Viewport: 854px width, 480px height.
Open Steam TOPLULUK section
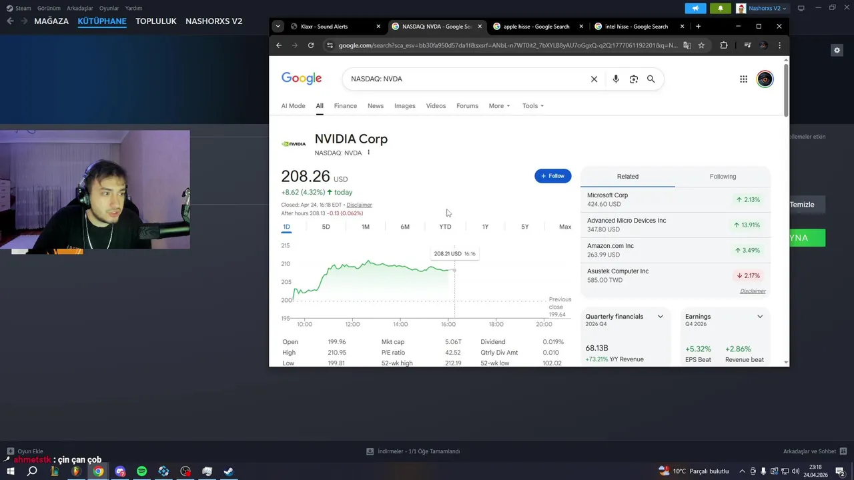(156, 21)
